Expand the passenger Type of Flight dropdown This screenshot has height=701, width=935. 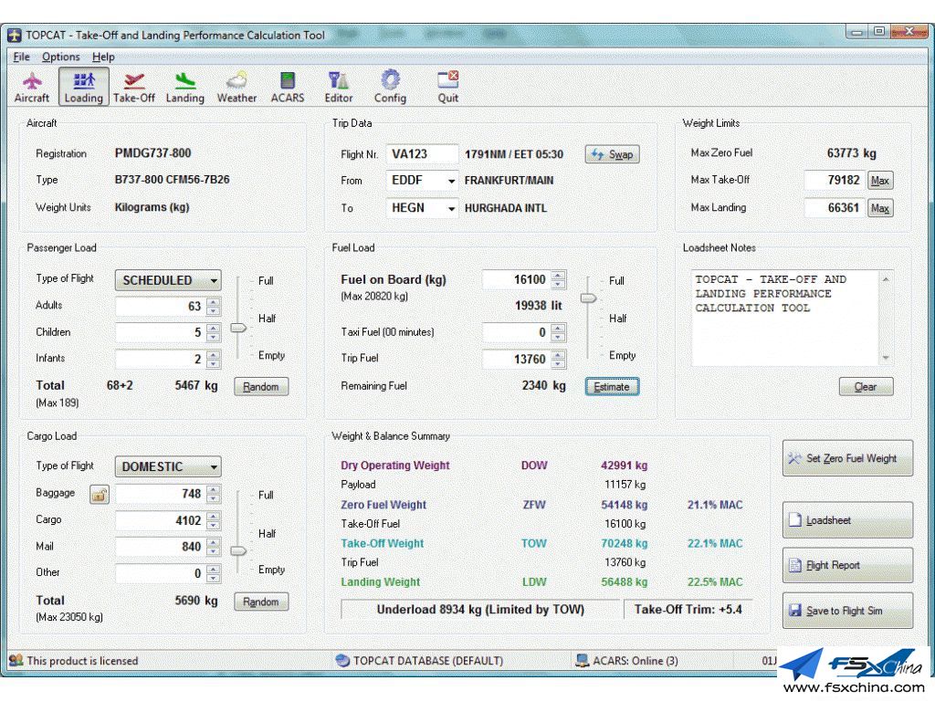[x=168, y=280]
